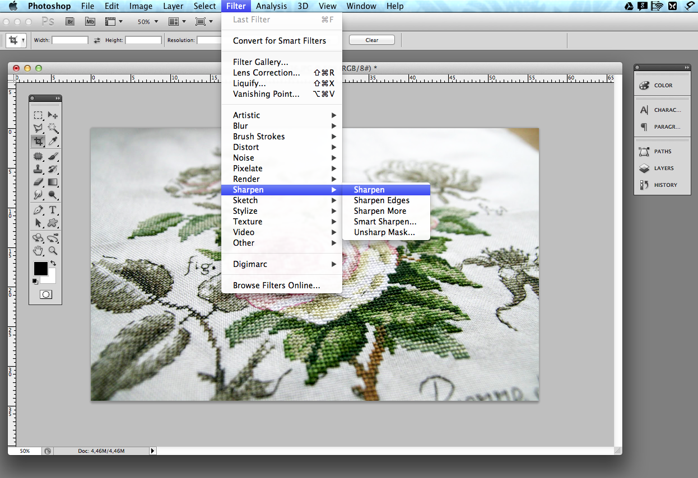Expand the Blur submenu
Image resolution: width=698 pixels, height=478 pixels.
[281, 126]
